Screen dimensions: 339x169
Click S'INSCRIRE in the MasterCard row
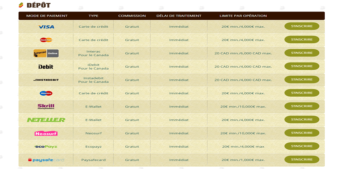pyautogui.click(x=302, y=40)
